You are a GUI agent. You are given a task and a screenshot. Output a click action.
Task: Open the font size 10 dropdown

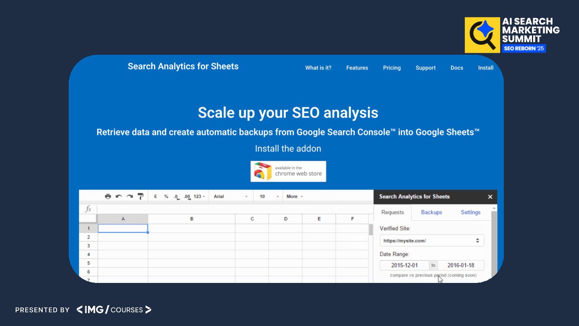click(269, 196)
